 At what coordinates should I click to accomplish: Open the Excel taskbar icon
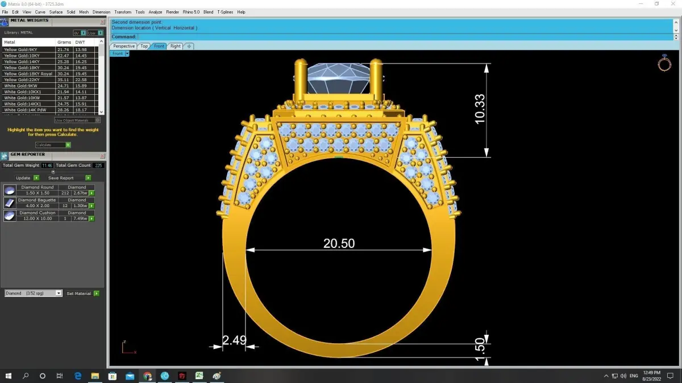pos(199,376)
